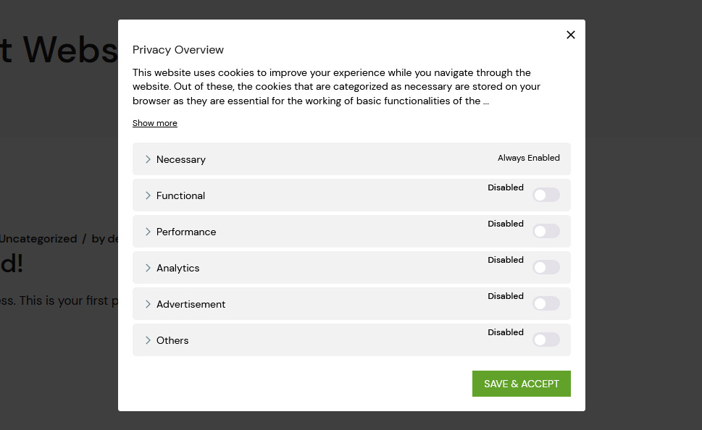Open the Necessary cookie category label

(181, 159)
